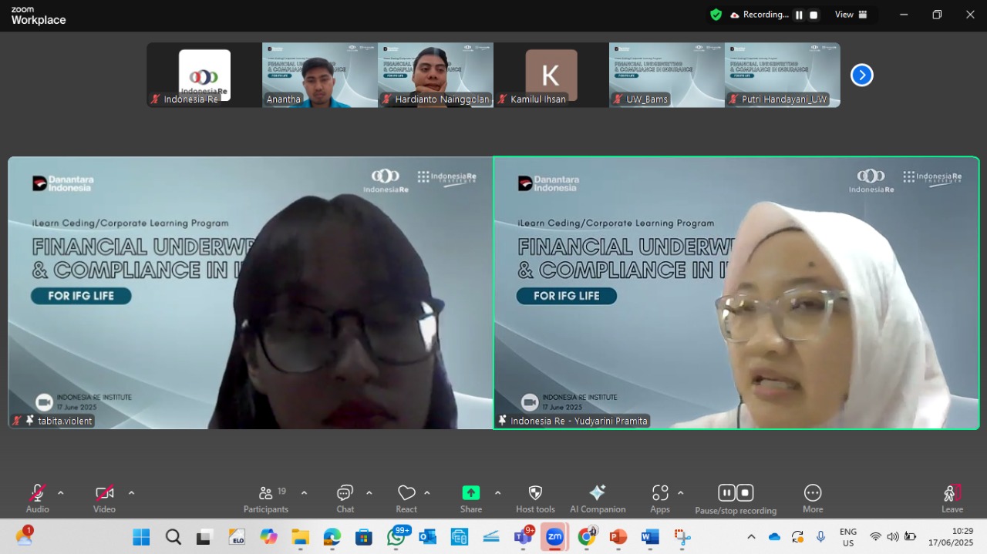
Task: Open the Participants panel
Action: pos(266,499)
